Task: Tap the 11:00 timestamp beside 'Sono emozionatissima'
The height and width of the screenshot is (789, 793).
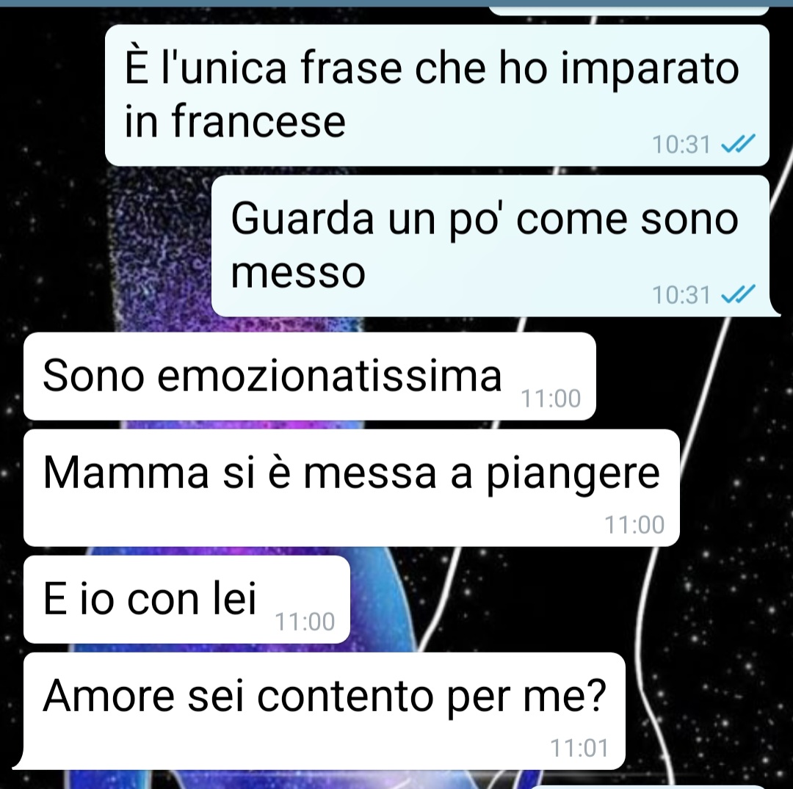Action: 551,399
